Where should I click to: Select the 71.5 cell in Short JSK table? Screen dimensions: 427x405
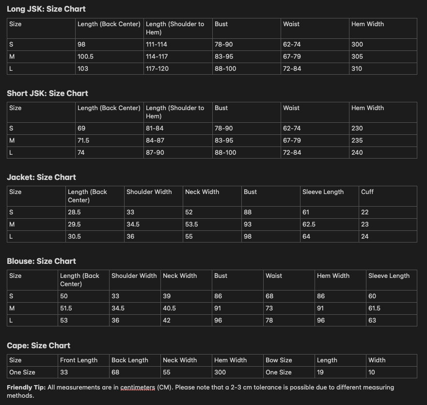click(x=83, y=140)
